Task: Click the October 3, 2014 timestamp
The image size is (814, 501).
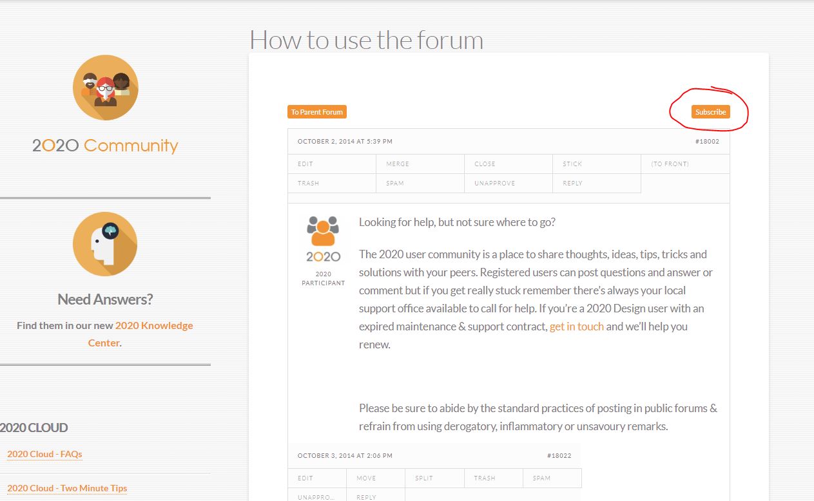Action: (345, 456)
